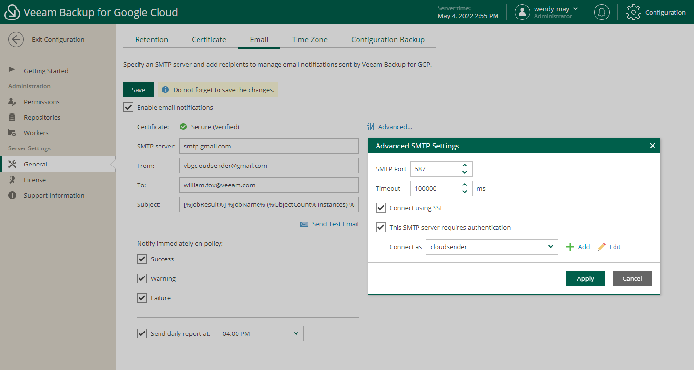Uncheck the Success notification checkbox
694x370 pixels.
click(x=142, y=259)
